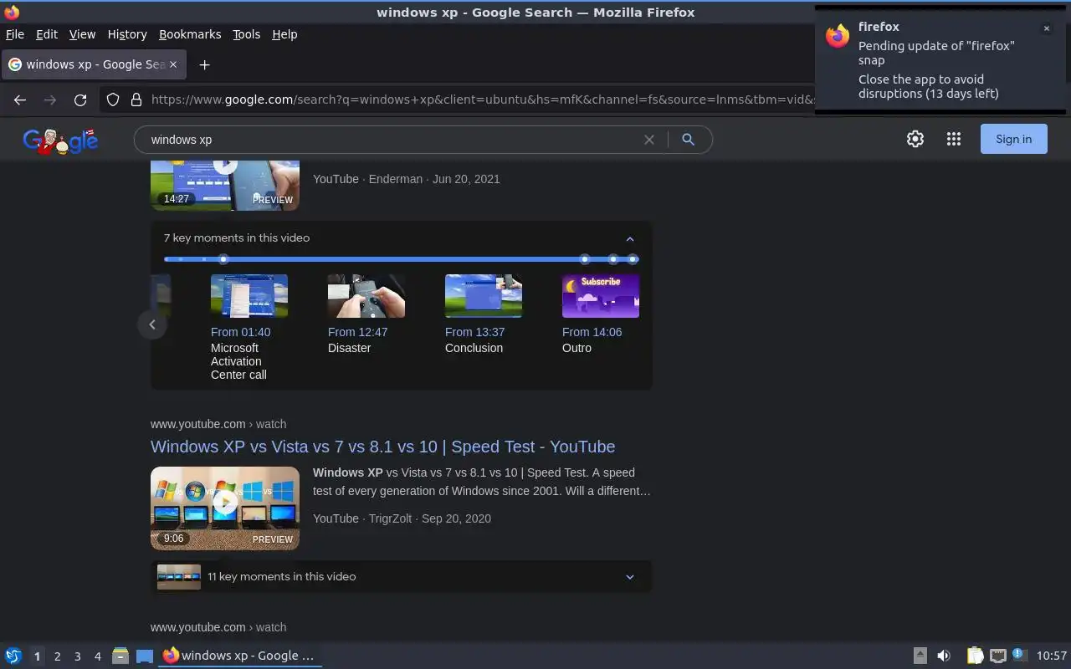Open the History menu
Image resolution: width=1071 pixels, height=669 pixels.
point(127,34)
